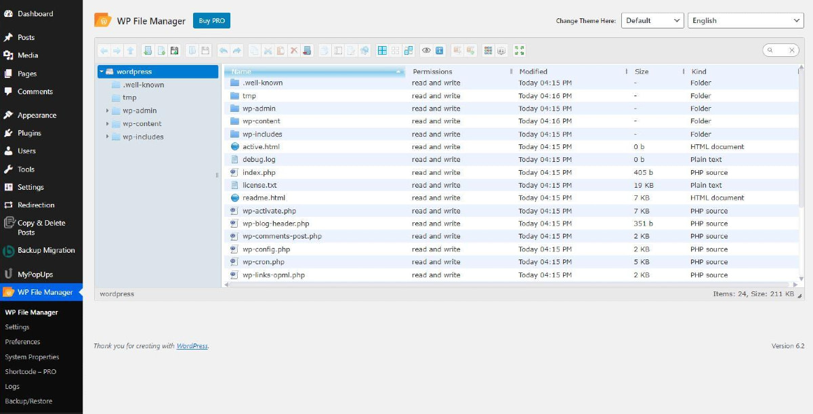This screenshot has width=813, height=414.
Task: Follow the WordPress link in the footer
Action: click(x=192, y=346)
